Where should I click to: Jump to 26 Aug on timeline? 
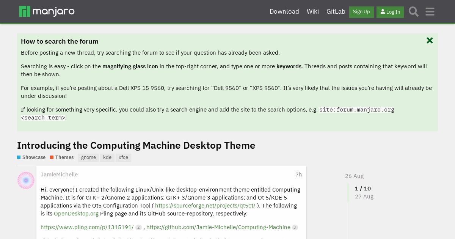[354, 176]
